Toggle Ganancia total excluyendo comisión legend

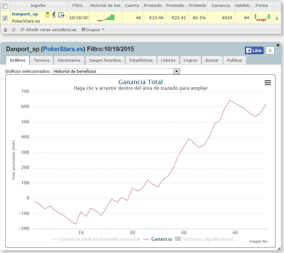point(96,239)
